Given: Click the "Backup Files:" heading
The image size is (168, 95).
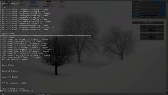Looking at the screenshot, I should (8, 65).
